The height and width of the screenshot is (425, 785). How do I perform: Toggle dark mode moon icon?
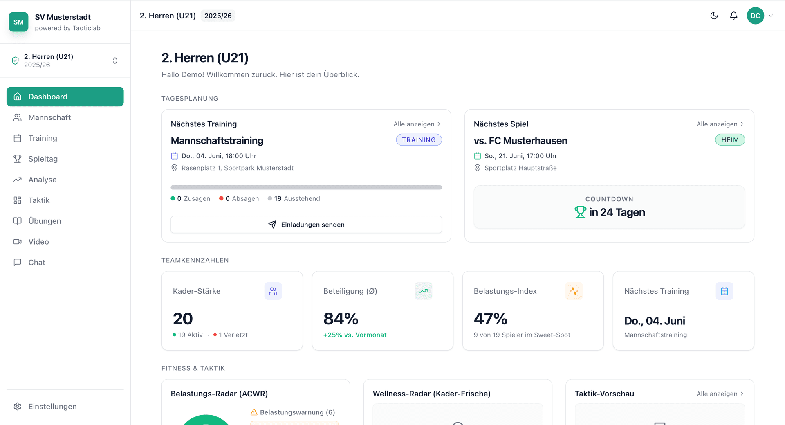pos(714,16)
